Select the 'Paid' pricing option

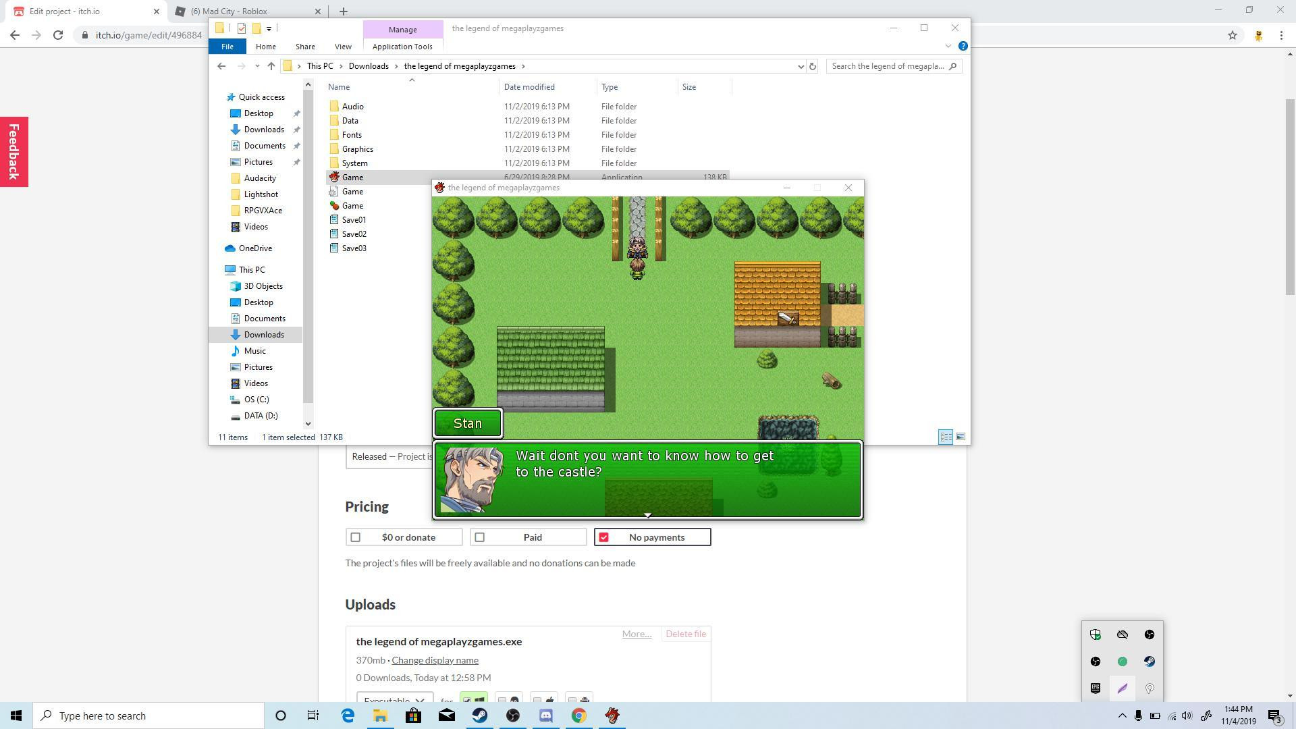point(529,537)
